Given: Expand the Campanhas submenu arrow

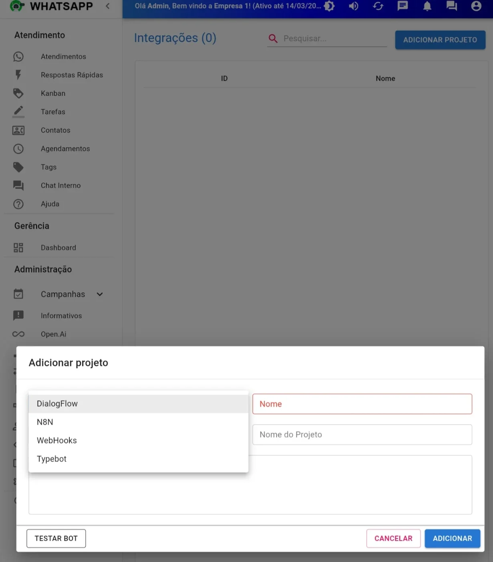Looking at the screenshot, I should 100,294.
